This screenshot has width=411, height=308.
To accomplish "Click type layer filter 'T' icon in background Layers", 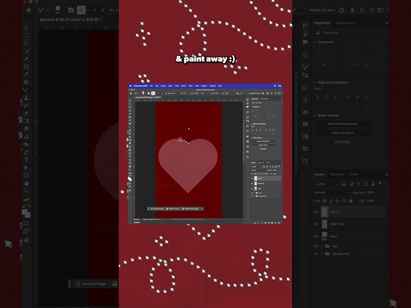I will coord(358,184).
